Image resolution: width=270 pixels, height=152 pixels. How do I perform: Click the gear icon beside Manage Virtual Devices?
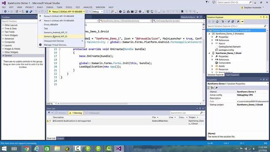[40, 45]
